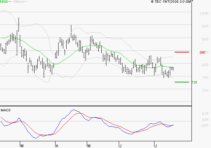Select the 800 price axis label
The image size is (211, 148).
pos(205,65)
